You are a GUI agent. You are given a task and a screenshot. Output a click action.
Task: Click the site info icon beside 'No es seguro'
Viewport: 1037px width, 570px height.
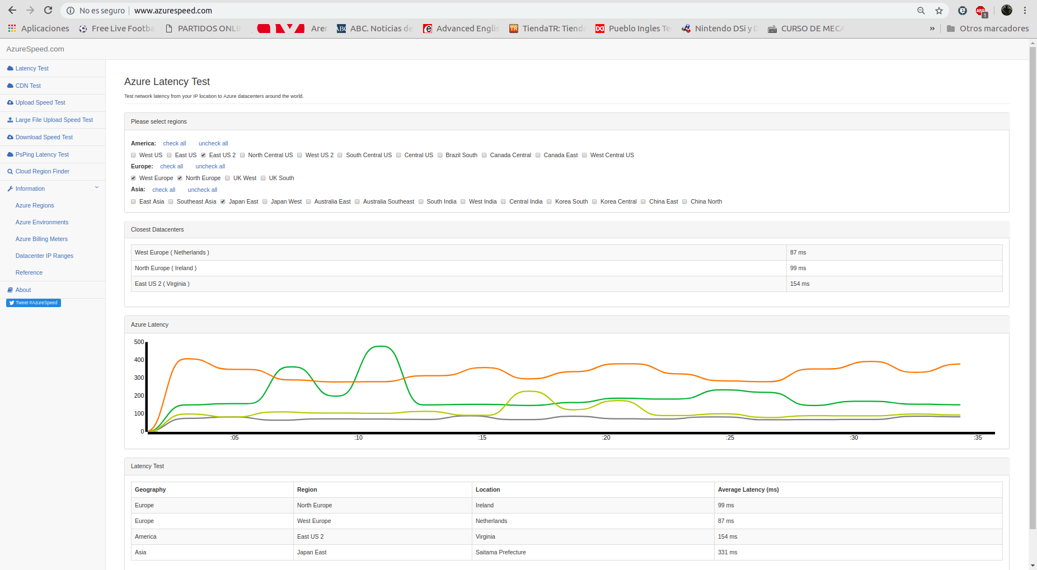[71, 11]
